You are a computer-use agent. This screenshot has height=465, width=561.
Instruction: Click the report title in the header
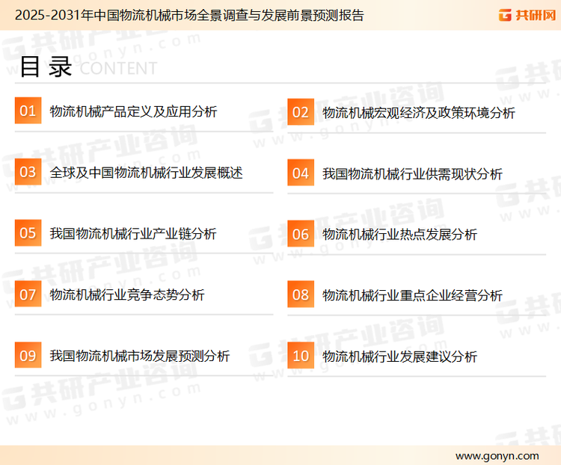(x=189, y=16)
